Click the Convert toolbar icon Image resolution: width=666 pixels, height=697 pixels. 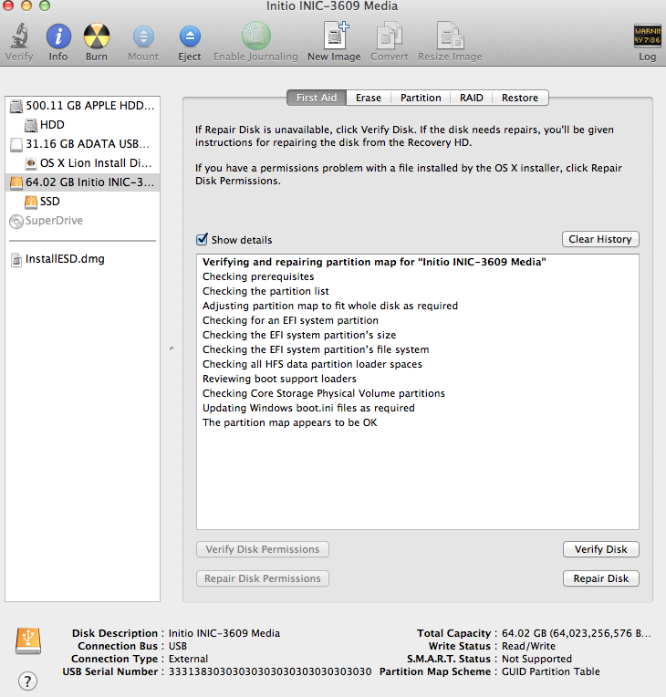390,36
